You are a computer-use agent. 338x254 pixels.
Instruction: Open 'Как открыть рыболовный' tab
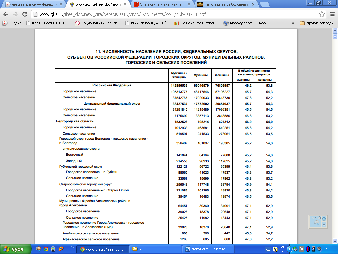[x=225, y=4]
